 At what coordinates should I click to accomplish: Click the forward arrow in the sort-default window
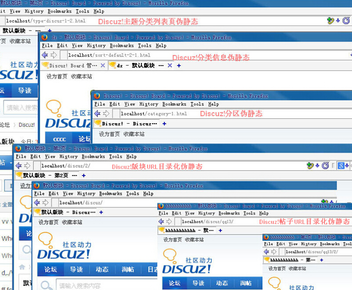(53, 55)
